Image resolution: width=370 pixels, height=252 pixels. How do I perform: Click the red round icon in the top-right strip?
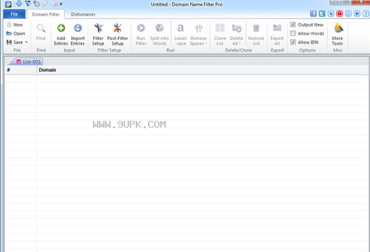pos(339,14)
